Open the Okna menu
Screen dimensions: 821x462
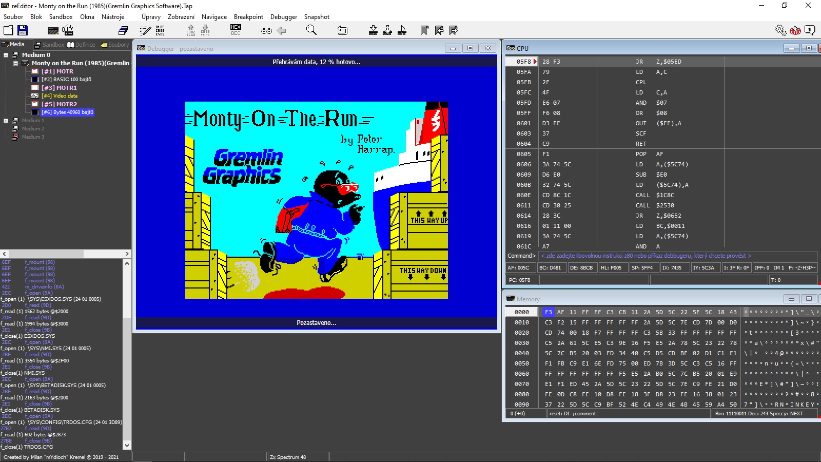click(x=87, y=17)
